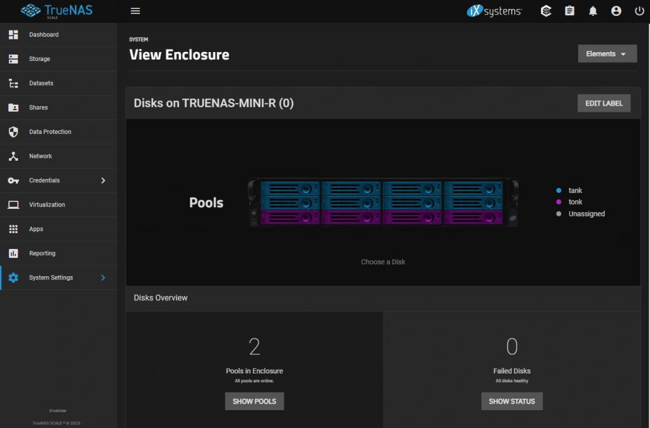Screen dimensions: 650x428
Task: Click the 'tonk' legend label
Action: (575, 202)
